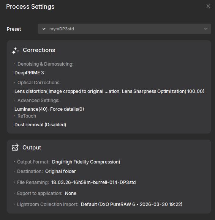Click Luminance(40), Force details(0) text
The height and width of the screenshot is (220, 215).
coord(49,109)
